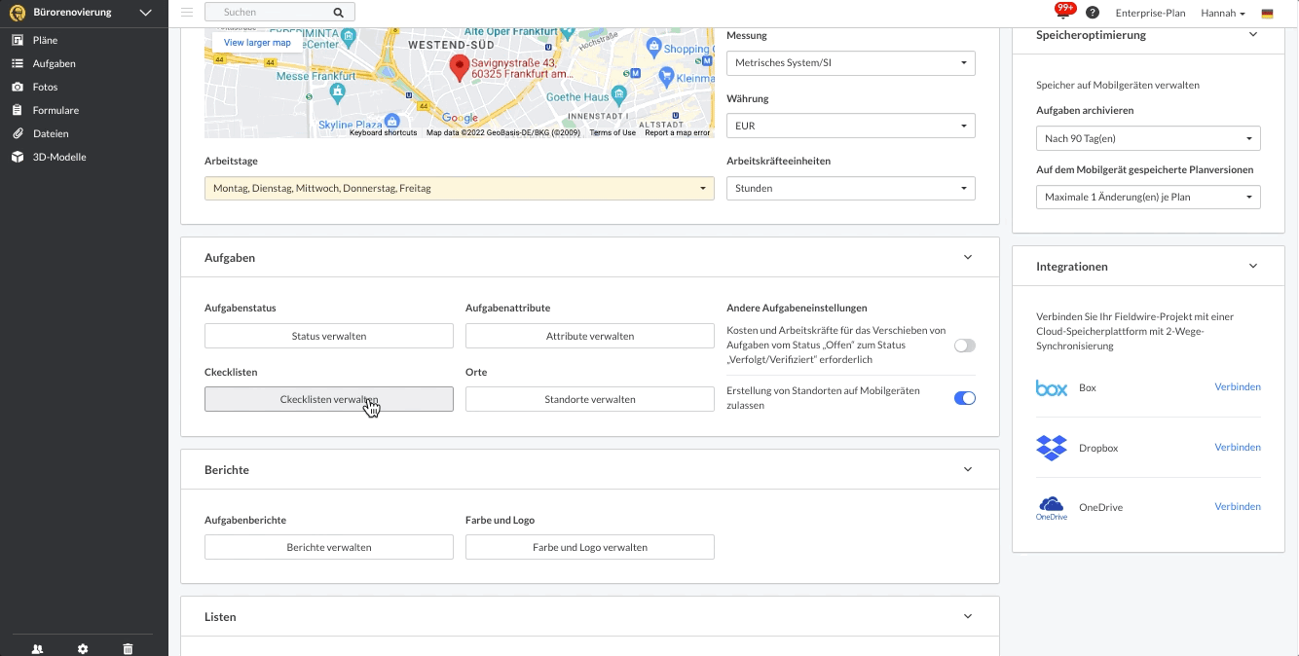Viewport: 1299px width, 656px height.
Task: Open the Aufgaben list icon in sidebar
Action: click(x=17, y=63)
